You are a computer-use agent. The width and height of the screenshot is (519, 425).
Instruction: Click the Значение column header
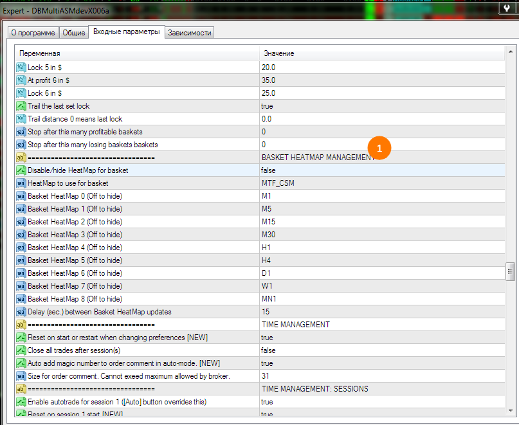[x=382, y=53]
